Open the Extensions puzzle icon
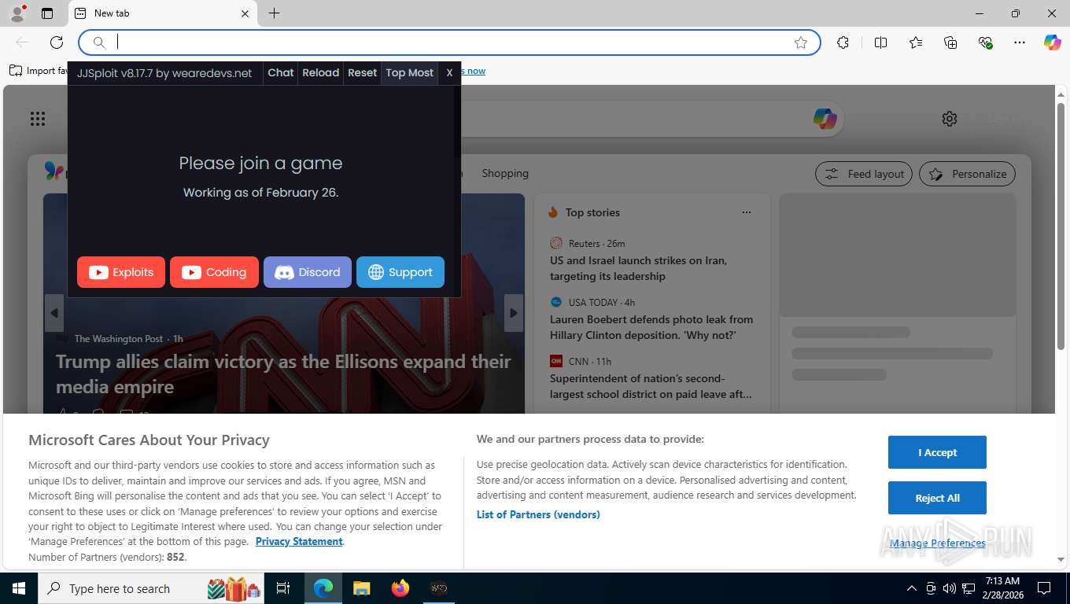 pyautogui.click(x=843, y=42)
